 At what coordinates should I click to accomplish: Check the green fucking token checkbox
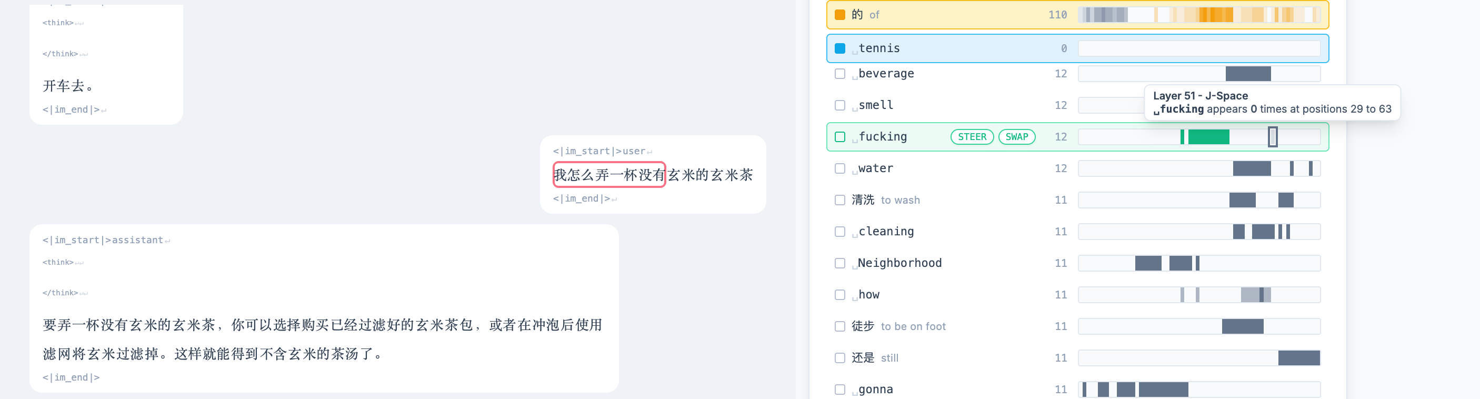tap(839, 137)
